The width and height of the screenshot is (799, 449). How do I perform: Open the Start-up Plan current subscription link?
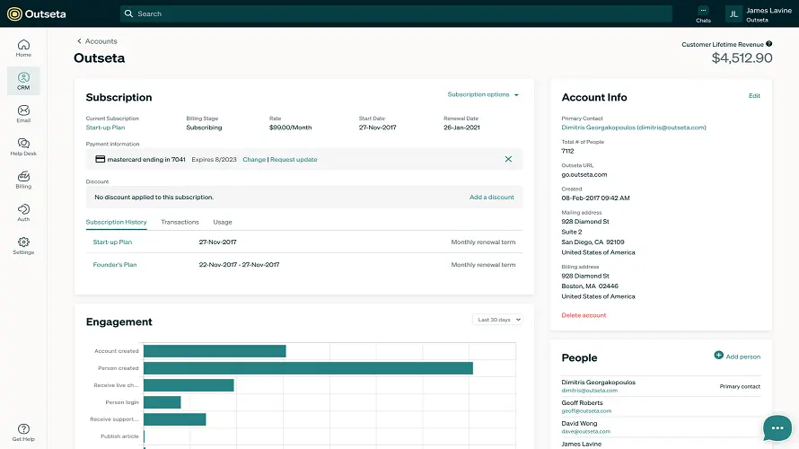click(105, 128)
